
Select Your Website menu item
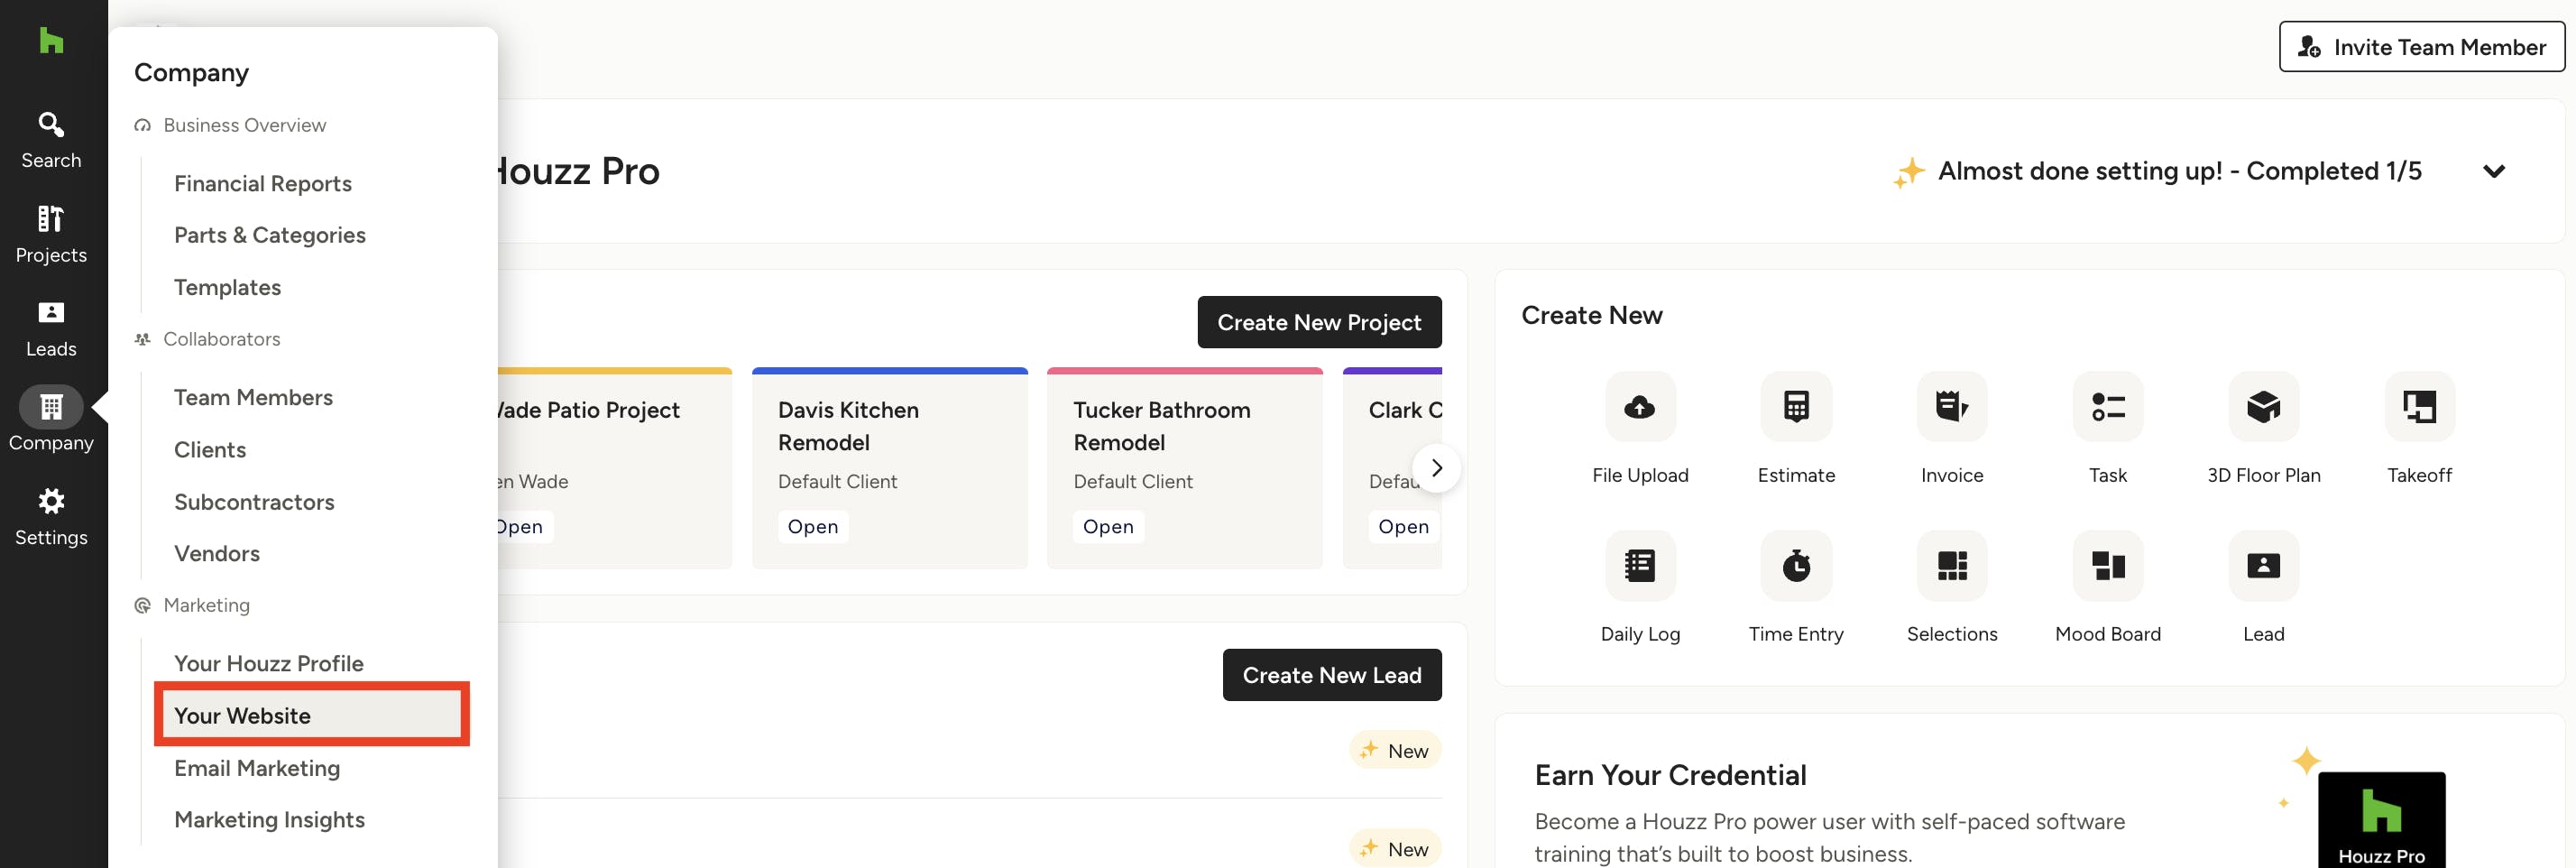(312, 715)
